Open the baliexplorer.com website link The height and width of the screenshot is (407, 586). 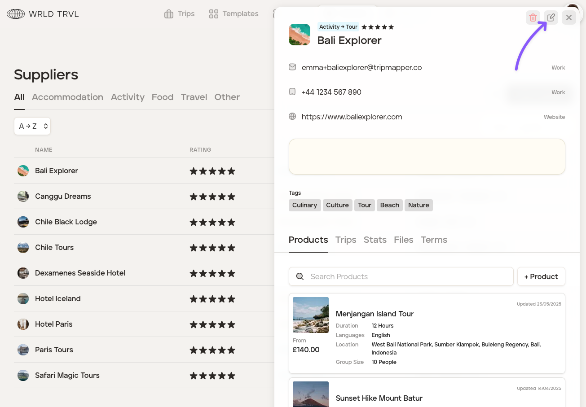click(x=352, y=117)
